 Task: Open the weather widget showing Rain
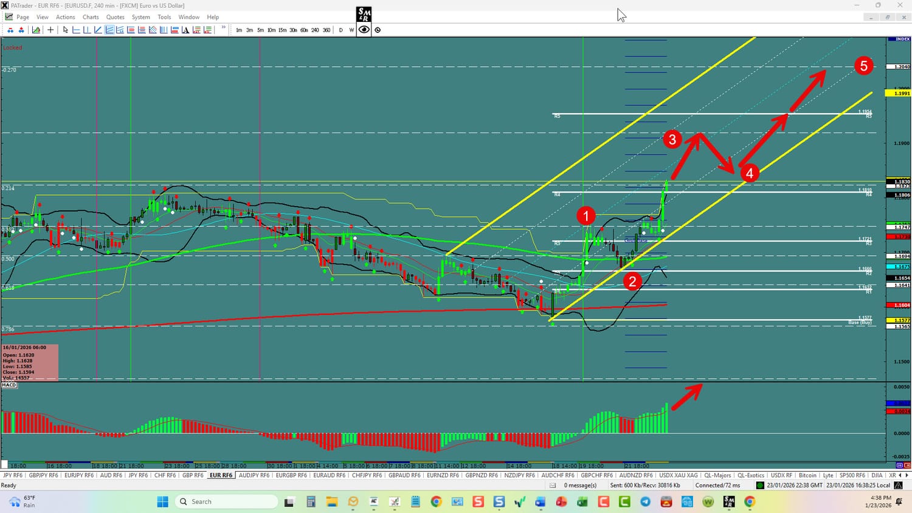pos(22,501)
